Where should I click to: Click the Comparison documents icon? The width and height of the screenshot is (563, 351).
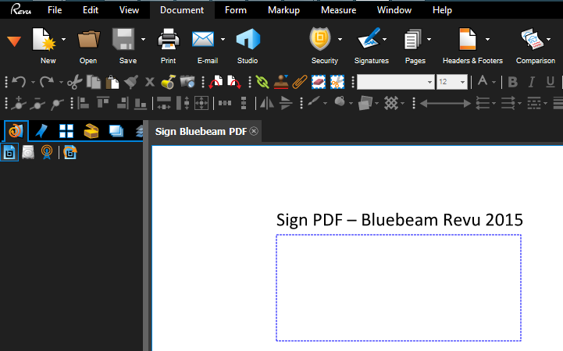click(x=531, y=39)
